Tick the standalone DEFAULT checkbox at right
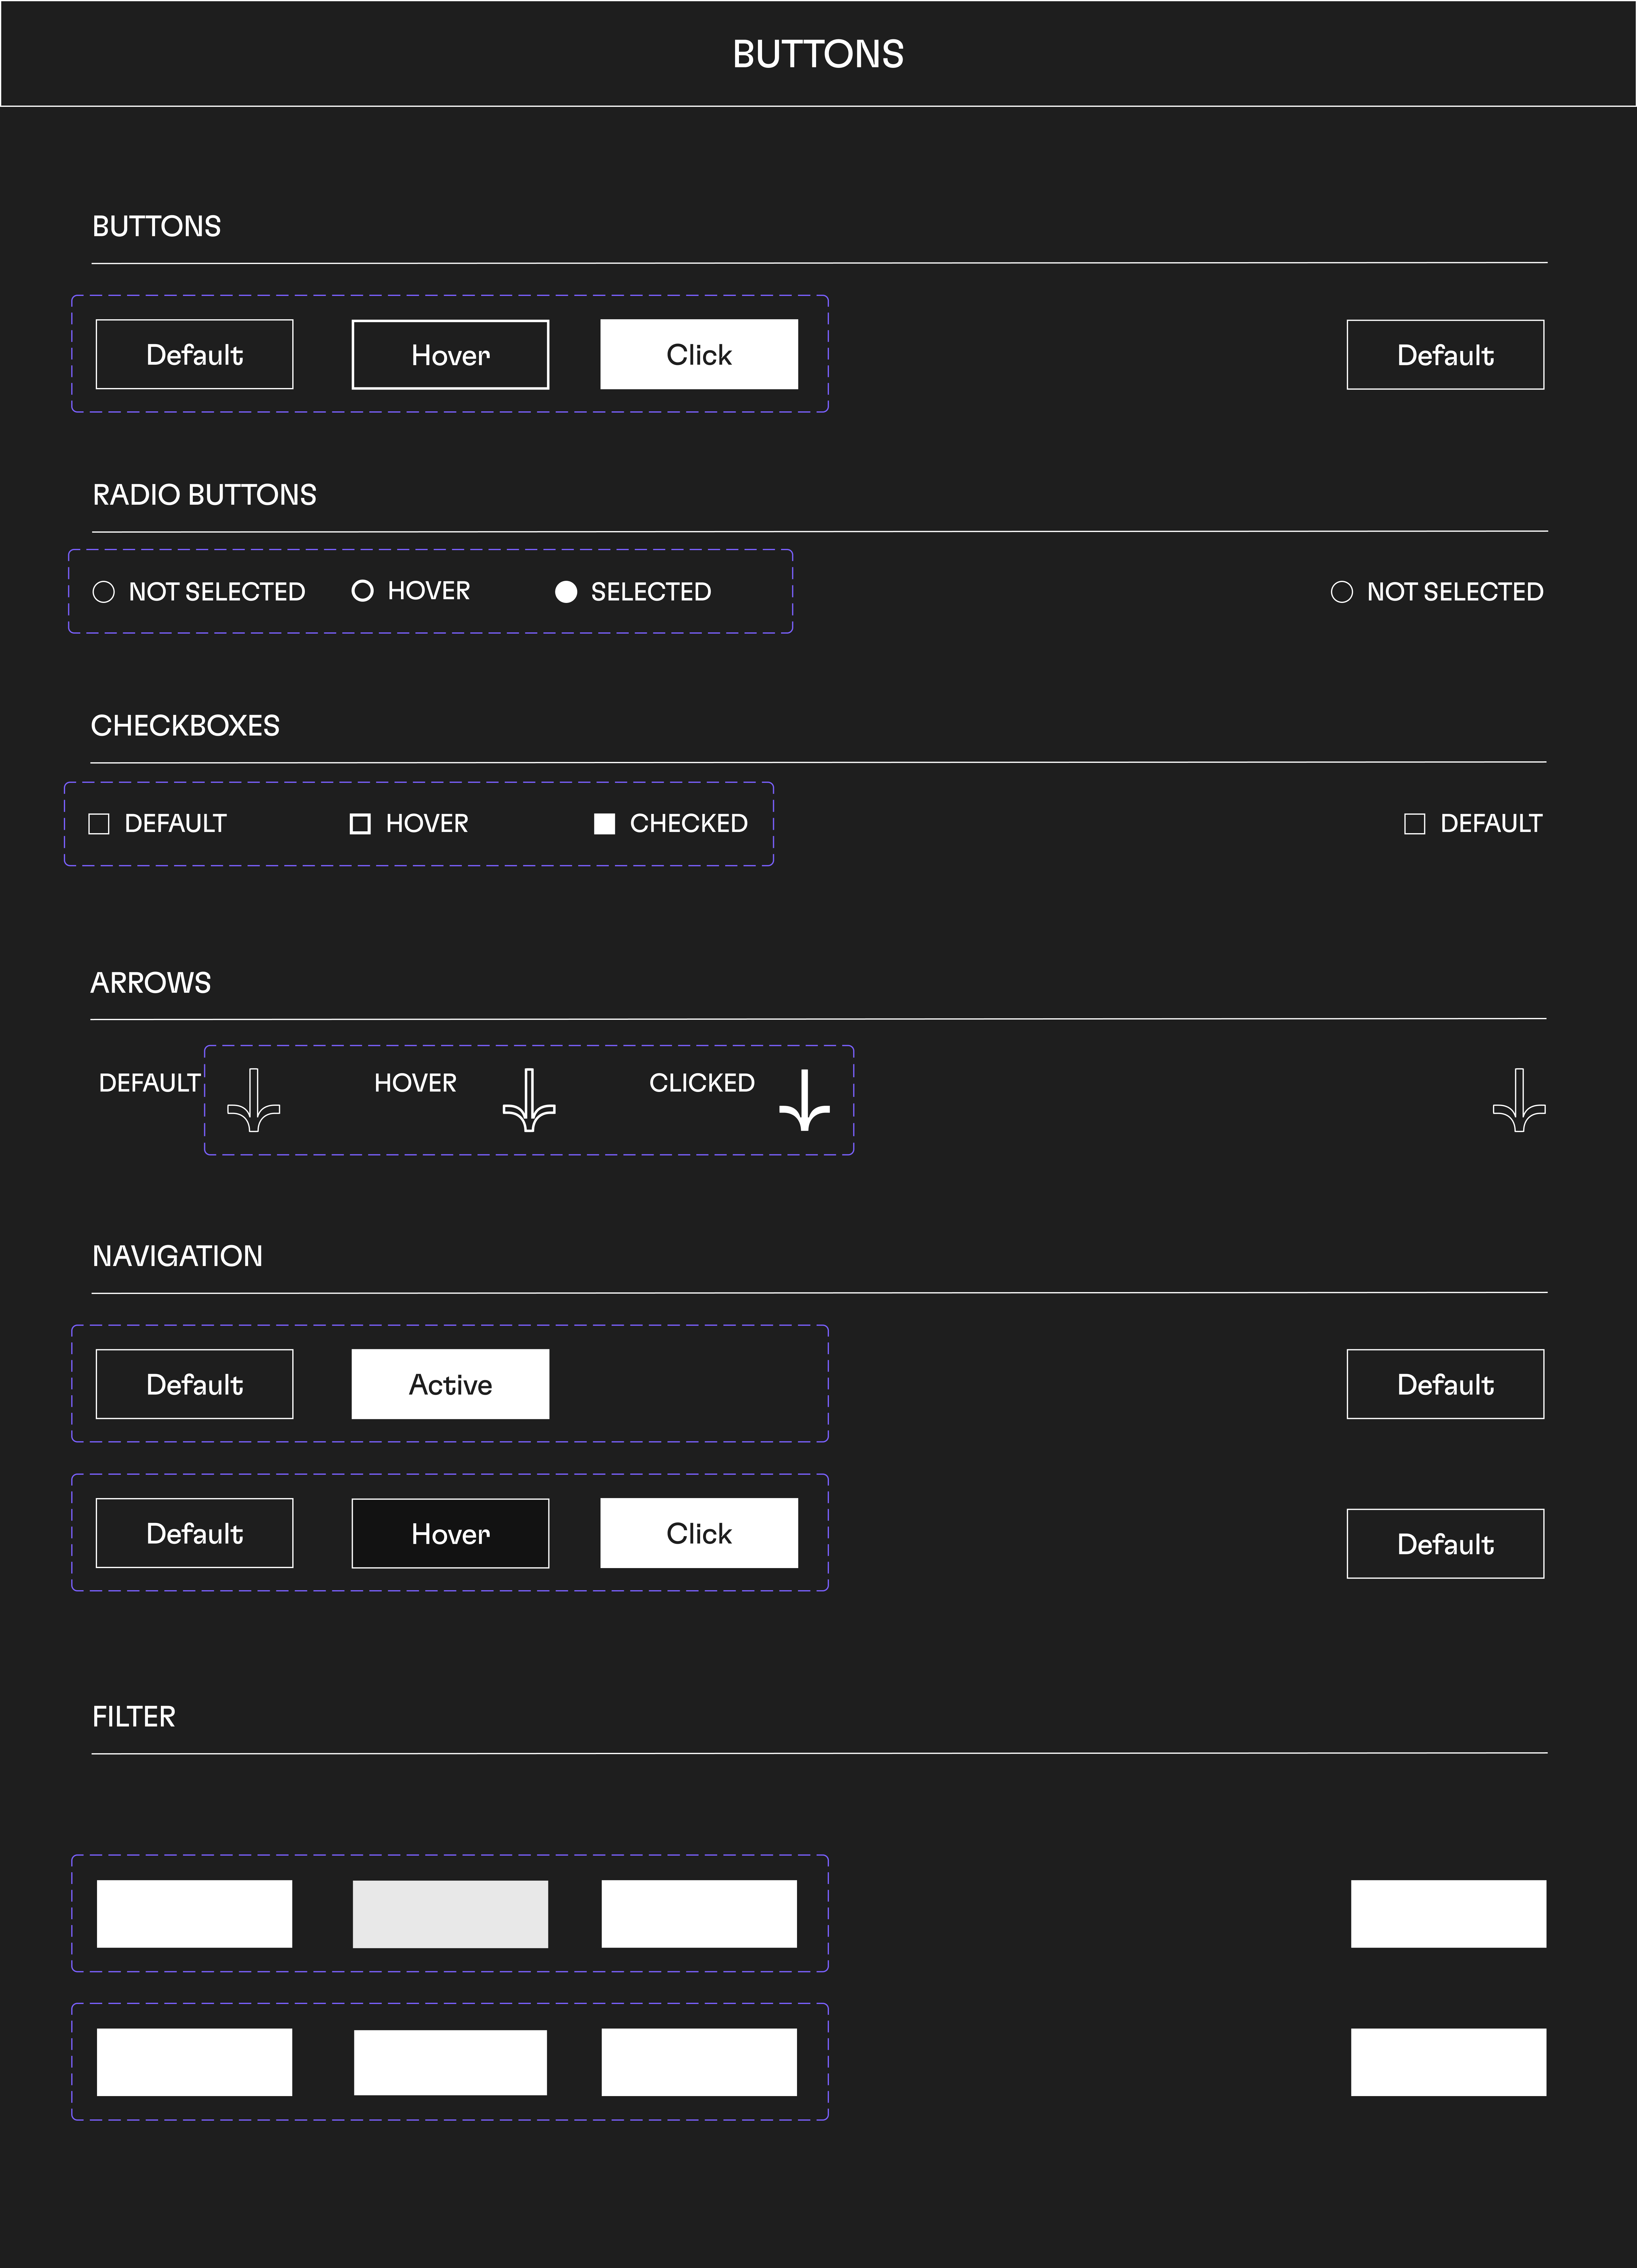Viewport: 1637px width, 2268px height. coord(1415,824)
